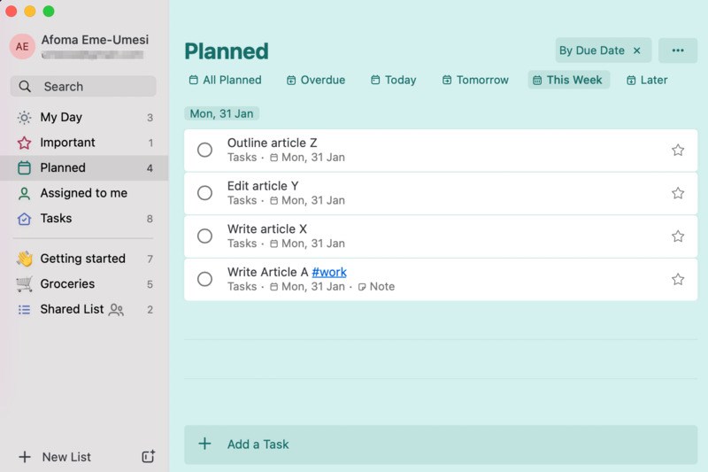Select the Tomorrow filter tab

coord(475,80)
